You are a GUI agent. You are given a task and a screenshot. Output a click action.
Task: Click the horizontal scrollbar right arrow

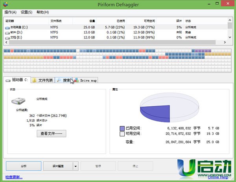pyautogui.click(x=225, y=42)
